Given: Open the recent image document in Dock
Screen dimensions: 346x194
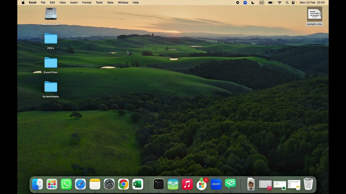Looking at the screenshot, I should click(251, 184).
